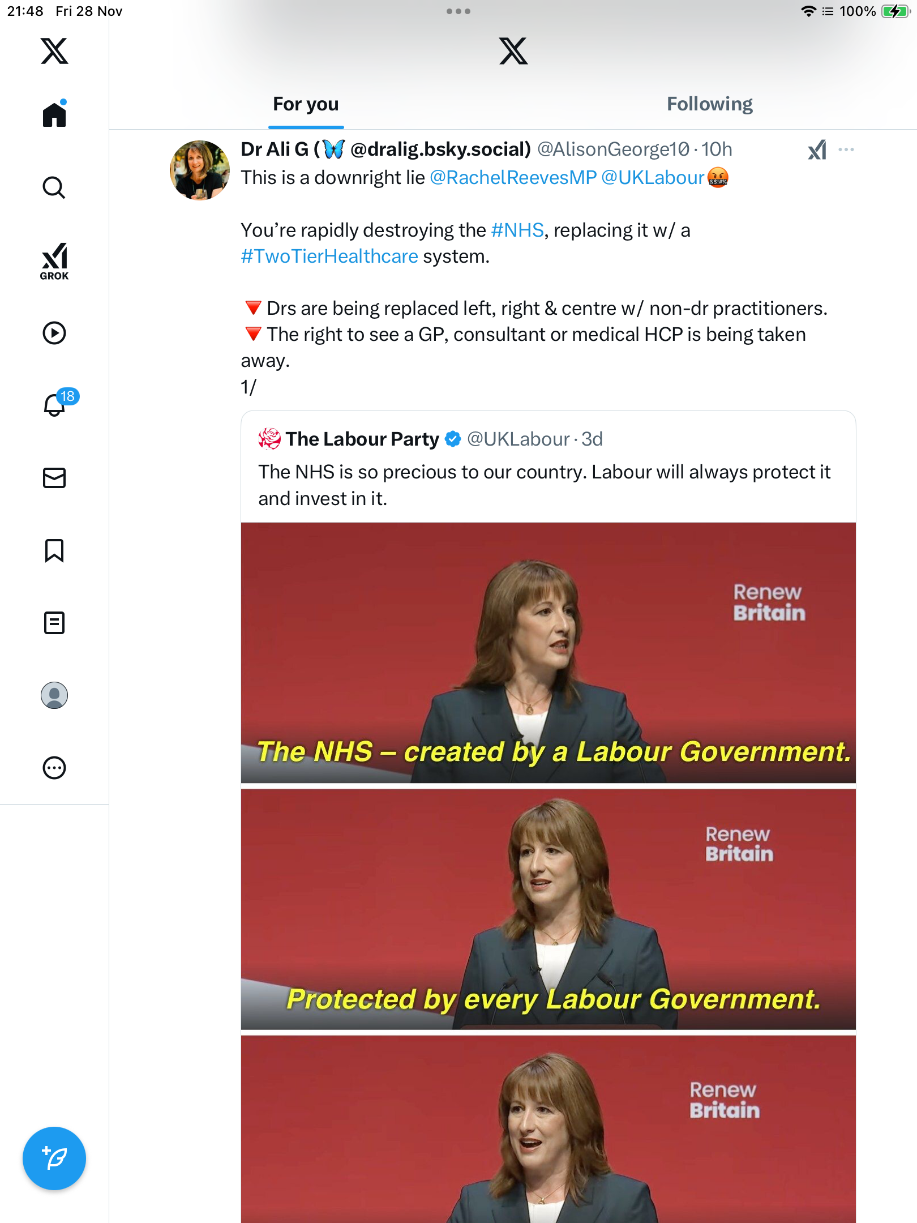This screenshot has height=1223, width=917.
Task: Open 'Protected by every Labour Government' image
Action: coord(548,909)
